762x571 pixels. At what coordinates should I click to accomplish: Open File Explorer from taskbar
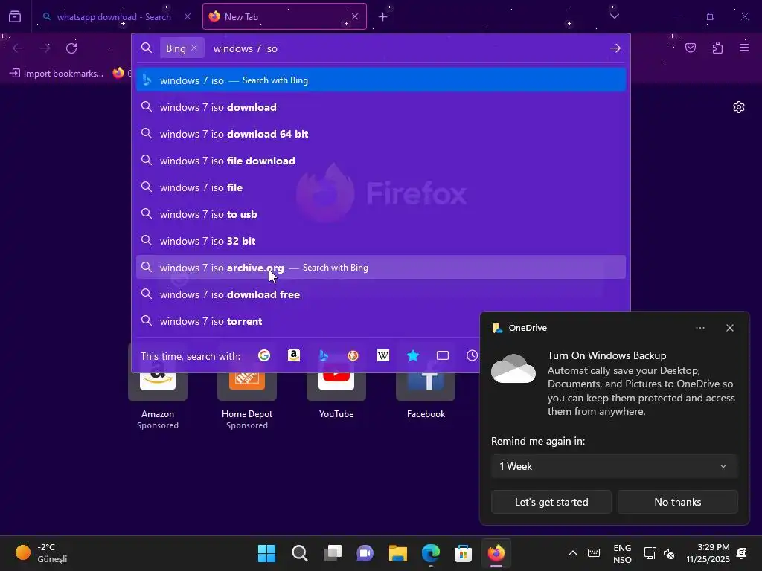click(x=397, y=553)
